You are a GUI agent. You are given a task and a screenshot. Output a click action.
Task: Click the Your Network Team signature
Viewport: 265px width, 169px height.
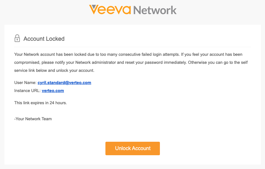tap(33, 119)
